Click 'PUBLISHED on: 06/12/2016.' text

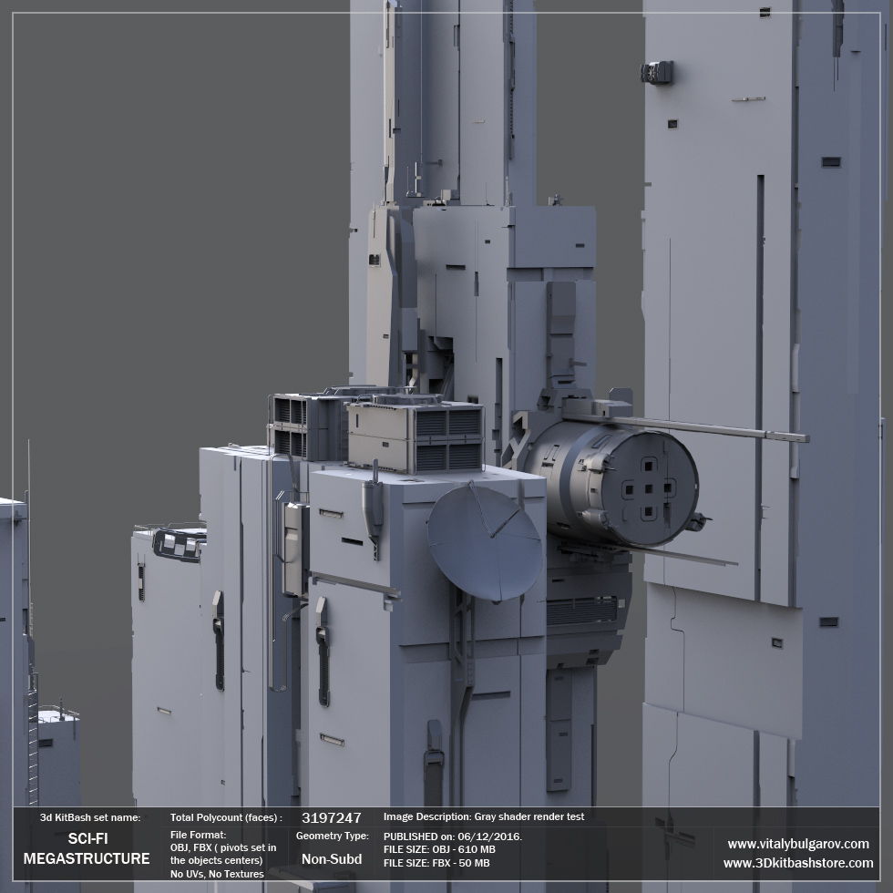(453, 837)
